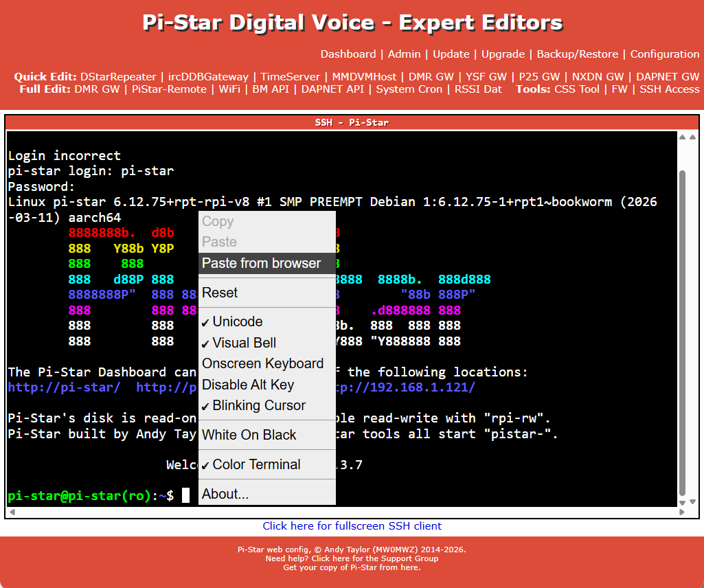
Task: Click the horizontal scrollbar right arrow
Action: (x=682, y=512)
